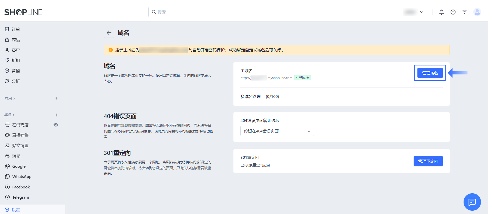
Task: Open the user avatar profile icon
Action: pos(477,12)
